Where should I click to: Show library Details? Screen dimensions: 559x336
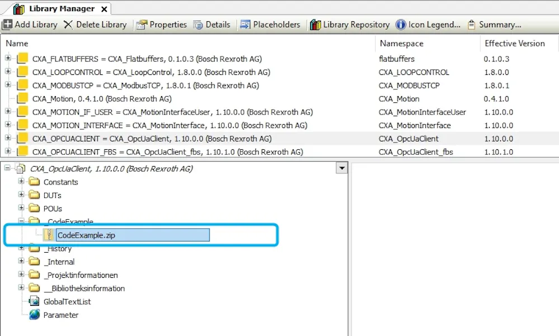click(x=212, y=25)
